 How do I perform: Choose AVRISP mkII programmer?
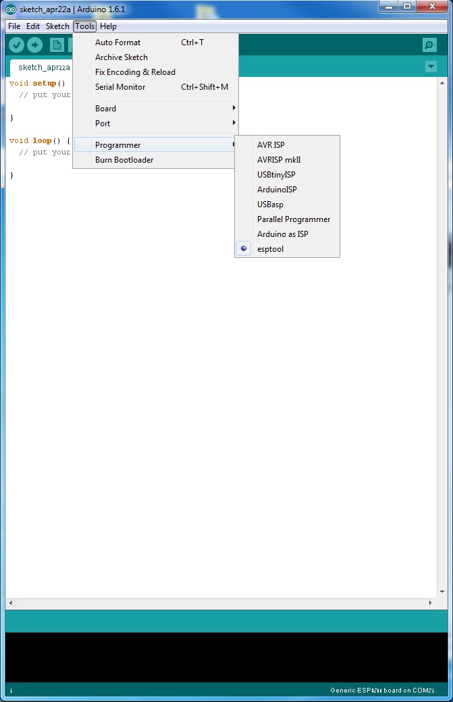pos(288,160)
